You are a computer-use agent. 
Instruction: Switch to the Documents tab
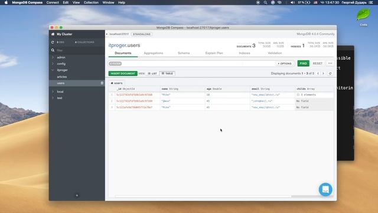[x=123, y=53]
